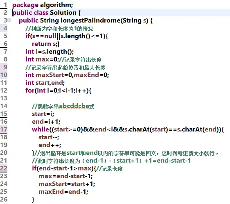Click comment on line 21 about length

tap(111, 161)
